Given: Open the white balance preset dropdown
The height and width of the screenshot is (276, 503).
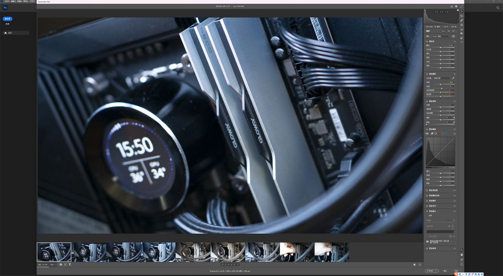Looking at the screenshot, I should pyautogui.click(x=442, y=78).
